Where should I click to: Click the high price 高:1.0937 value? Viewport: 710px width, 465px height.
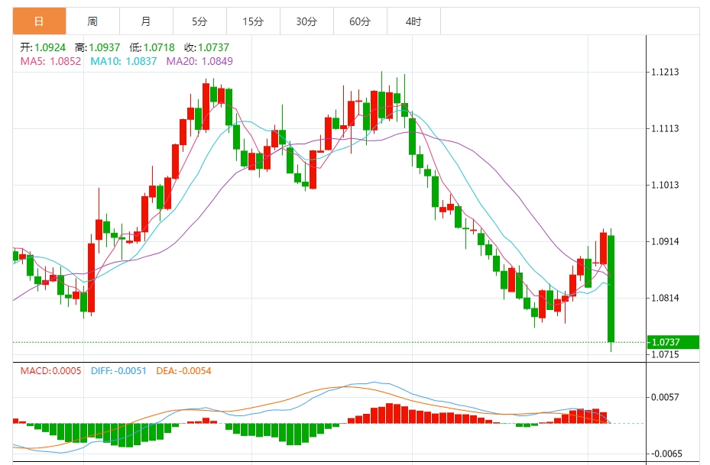click(97, 47)
